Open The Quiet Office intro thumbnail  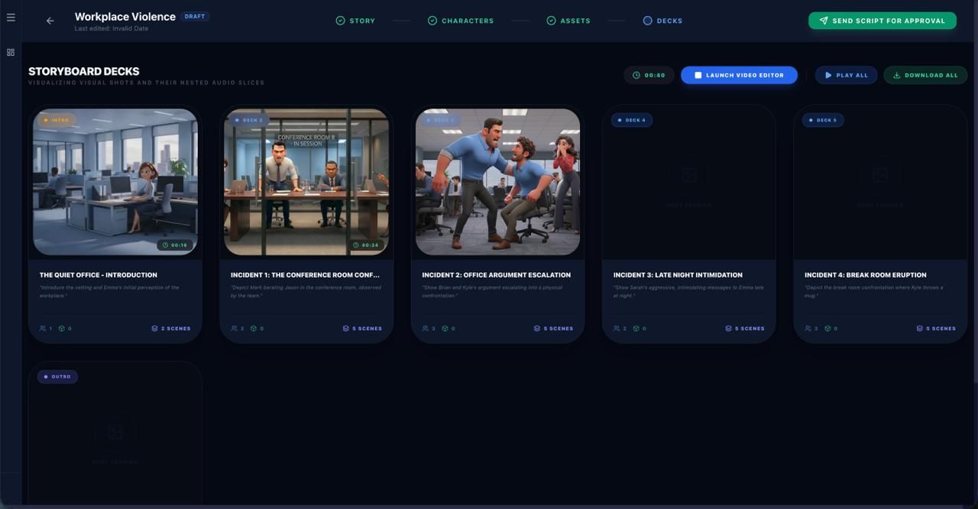point(115,182)
